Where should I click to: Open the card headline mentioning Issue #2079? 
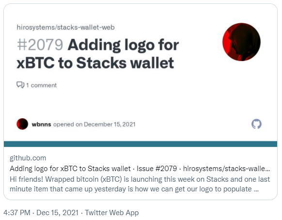[x=140, y=169]
